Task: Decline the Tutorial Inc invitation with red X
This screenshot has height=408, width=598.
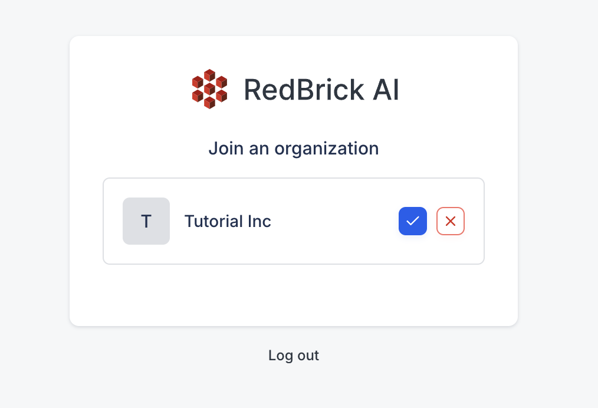Action: pos(451,221)
